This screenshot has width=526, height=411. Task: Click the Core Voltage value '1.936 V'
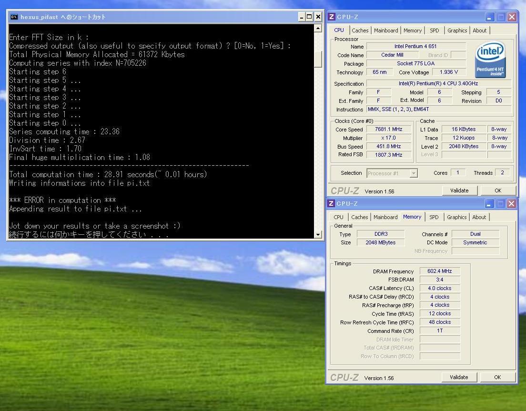(x=448, y=72)
